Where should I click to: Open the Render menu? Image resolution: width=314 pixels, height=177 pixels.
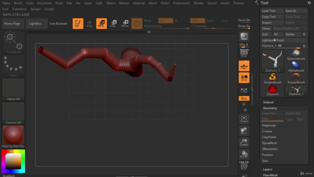[x=198, y=3]
